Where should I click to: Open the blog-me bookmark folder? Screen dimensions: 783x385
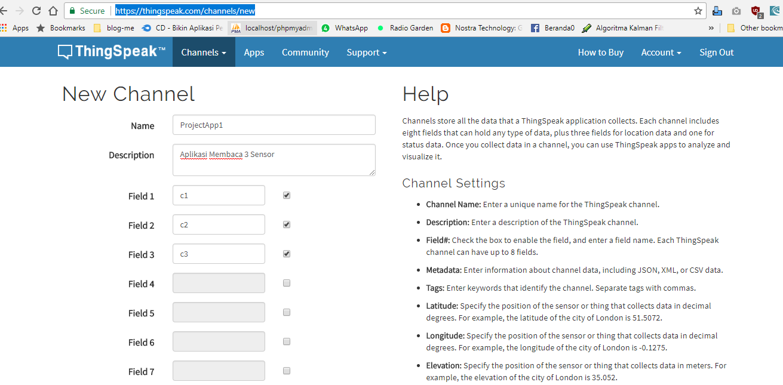tap(114, 28)
